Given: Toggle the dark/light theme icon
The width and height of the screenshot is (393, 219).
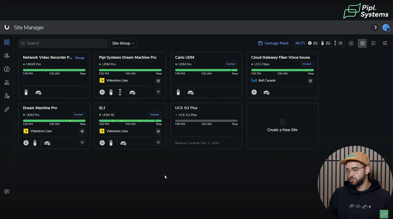Looking at the screenshot, I should tap(375, 27).
